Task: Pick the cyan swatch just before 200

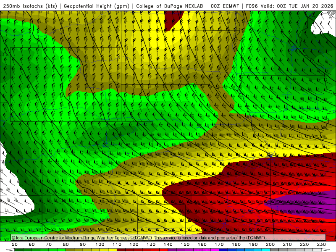Action: [266, 250]
